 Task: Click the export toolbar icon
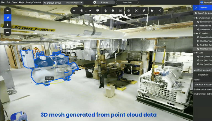click(152, 10)
